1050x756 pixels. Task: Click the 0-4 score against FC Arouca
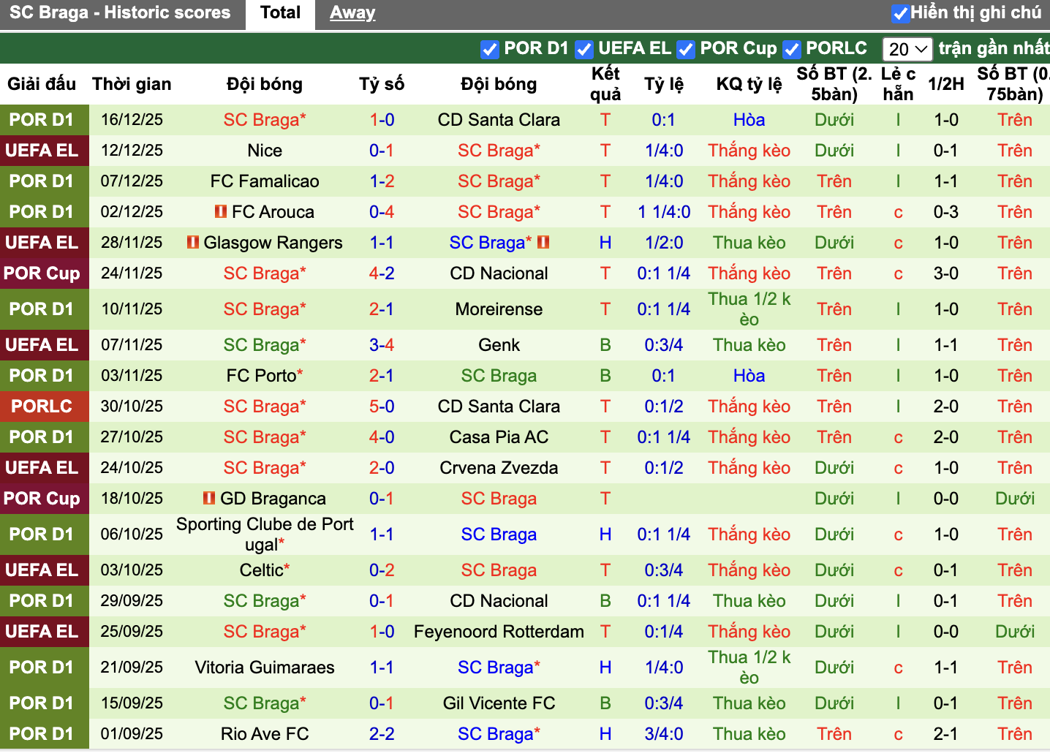coord(382,212)
